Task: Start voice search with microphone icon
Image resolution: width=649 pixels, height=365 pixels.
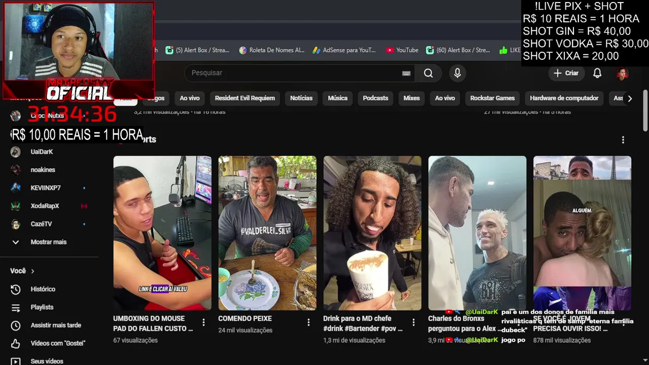Action: click(457, 73)
